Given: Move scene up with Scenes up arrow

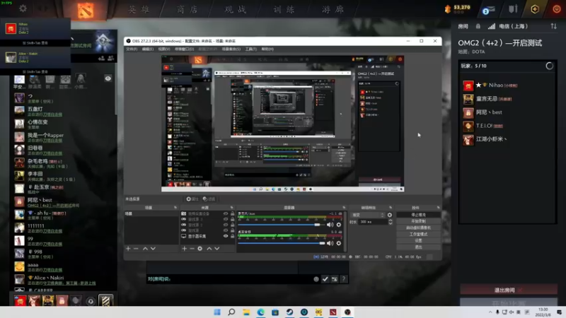Looking at the screenshot, I should [145, 249].
